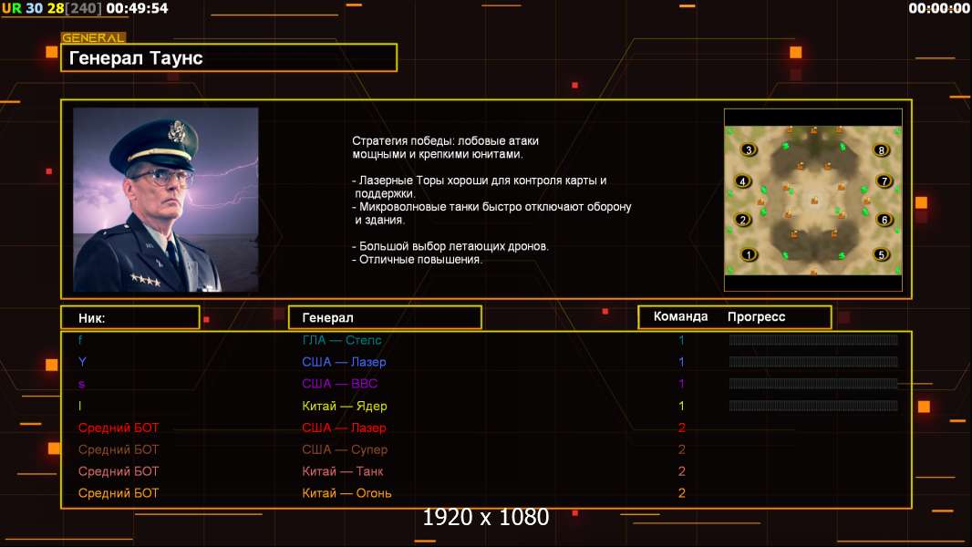Click start position 3 on the minimap
This screenshot has height=547, width=972.
(749, 150)
